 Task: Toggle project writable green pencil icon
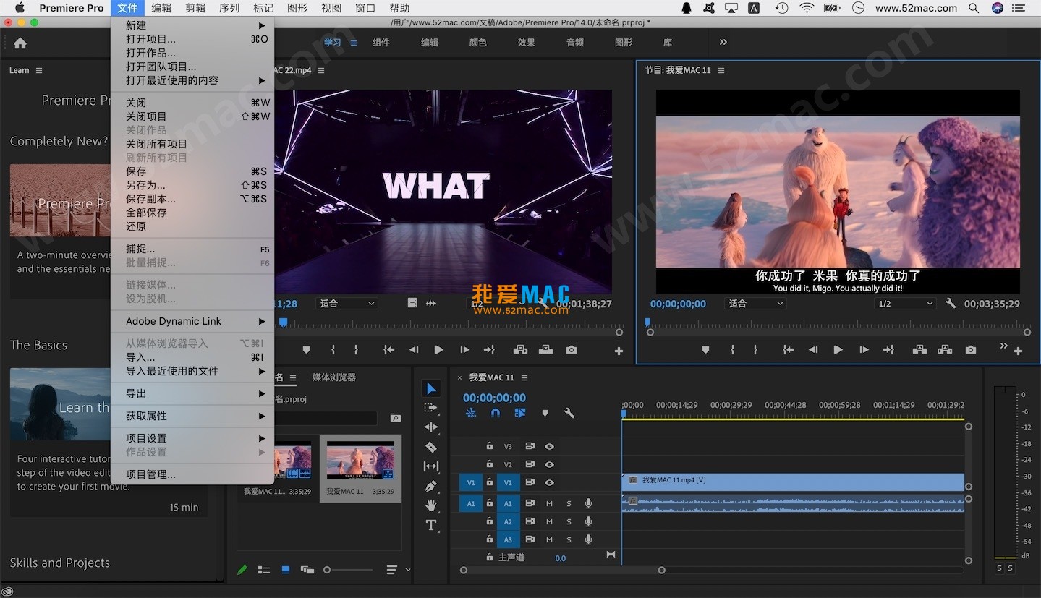(242, 570)
